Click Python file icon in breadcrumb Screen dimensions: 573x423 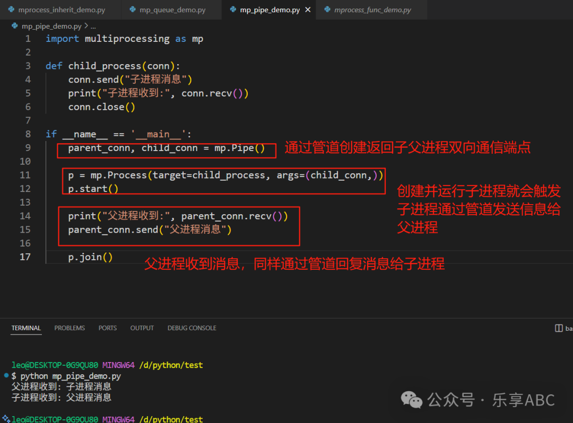(15, 26)
